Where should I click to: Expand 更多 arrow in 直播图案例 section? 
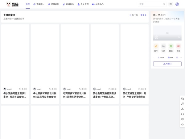tap(143, 15)
